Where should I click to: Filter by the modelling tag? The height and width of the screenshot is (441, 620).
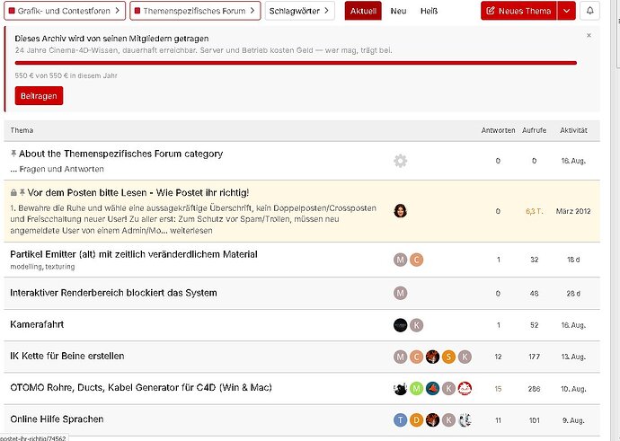26,267
